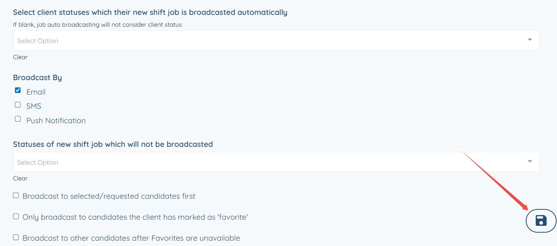Click the client statuses dropdown arrow
Screen dimensions: 557x246
[530, 40]
